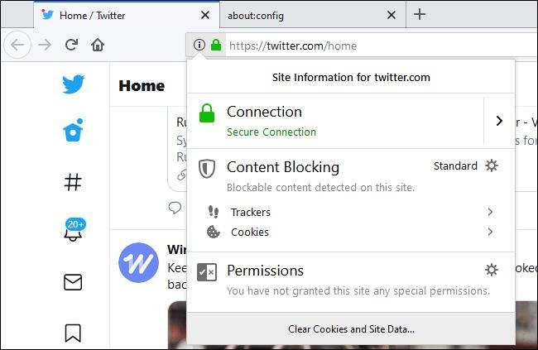
Task: Expand the Cookies row
Action: point(351,232)
